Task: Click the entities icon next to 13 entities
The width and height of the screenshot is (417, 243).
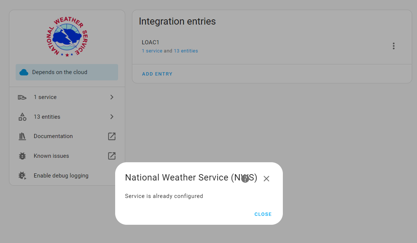Action: 22,116
